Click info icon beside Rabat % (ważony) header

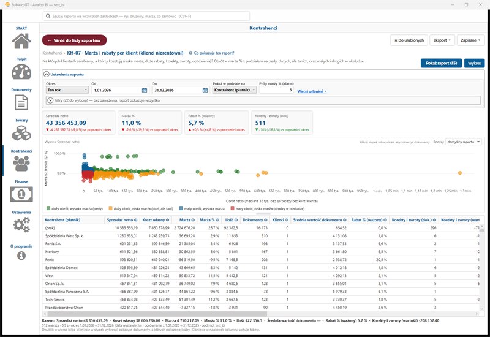tap(385, 220)
